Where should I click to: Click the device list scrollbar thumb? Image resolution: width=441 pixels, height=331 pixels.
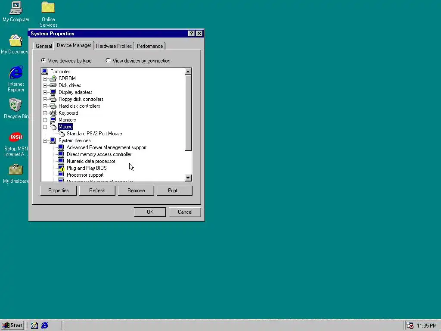(x=188, y=113)
